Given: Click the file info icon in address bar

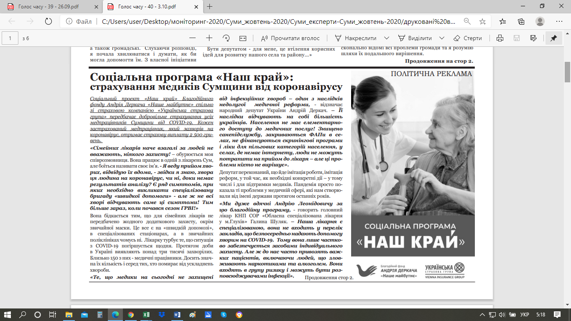Looking at the screenshot, I should (x=69, y=21).
